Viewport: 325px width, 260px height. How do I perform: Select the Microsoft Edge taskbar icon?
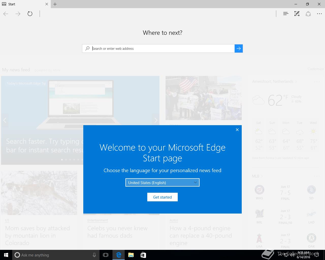coord(118,255)
